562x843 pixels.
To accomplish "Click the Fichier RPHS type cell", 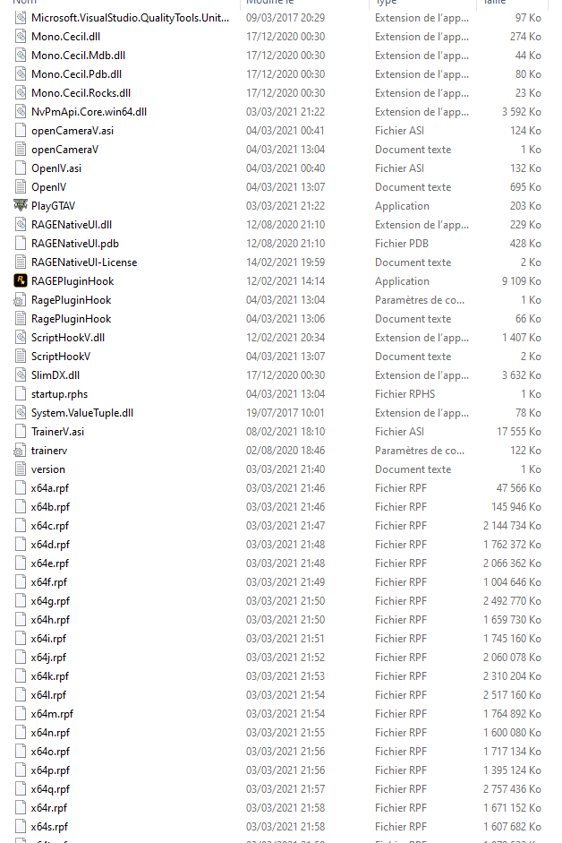I will click(x=405, y=394).
